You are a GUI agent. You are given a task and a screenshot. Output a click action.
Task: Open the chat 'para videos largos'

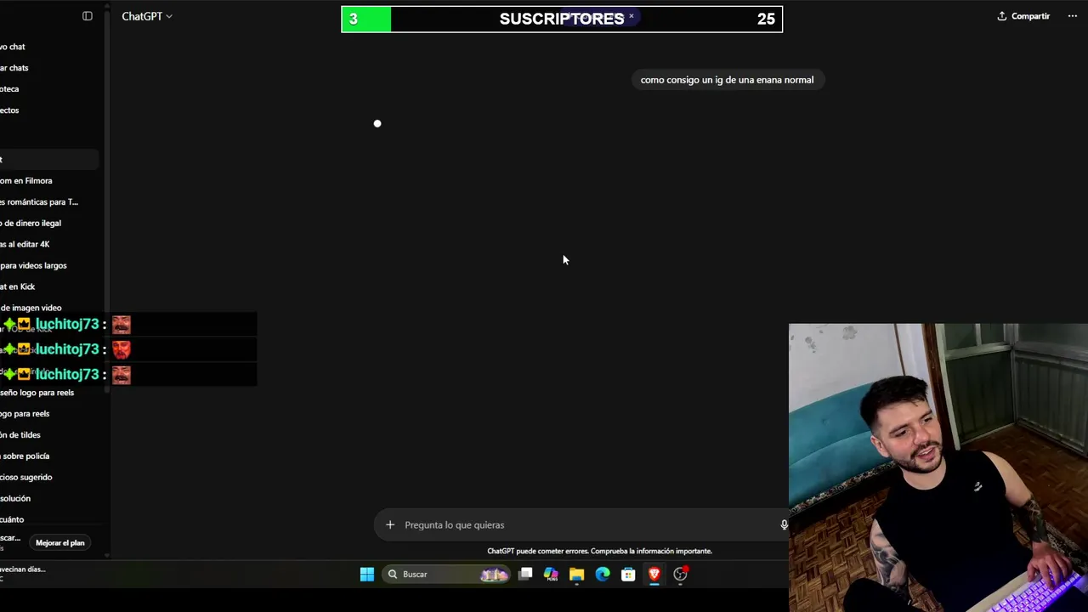[34, 265]
